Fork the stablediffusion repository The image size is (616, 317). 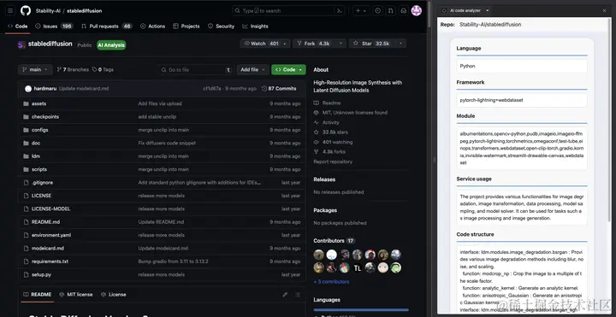(313, 44)
